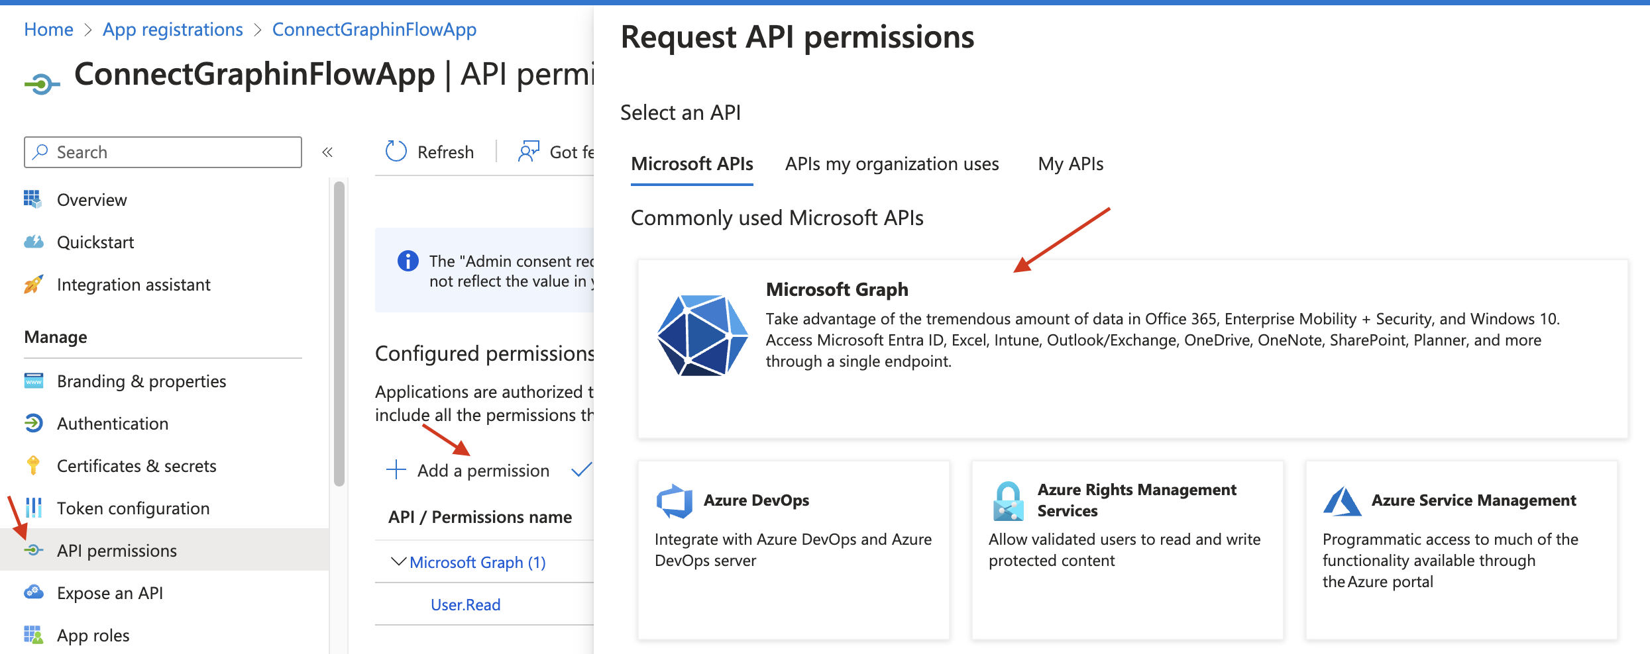This screenshot has width=1650, height=654.
Task: Click the Quickstart cloud icon
Action: tap(33, 242)
